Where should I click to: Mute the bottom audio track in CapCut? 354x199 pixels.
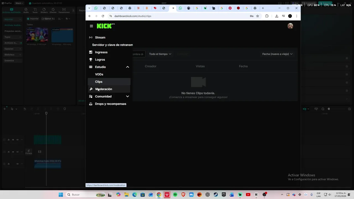pos(17,164)
